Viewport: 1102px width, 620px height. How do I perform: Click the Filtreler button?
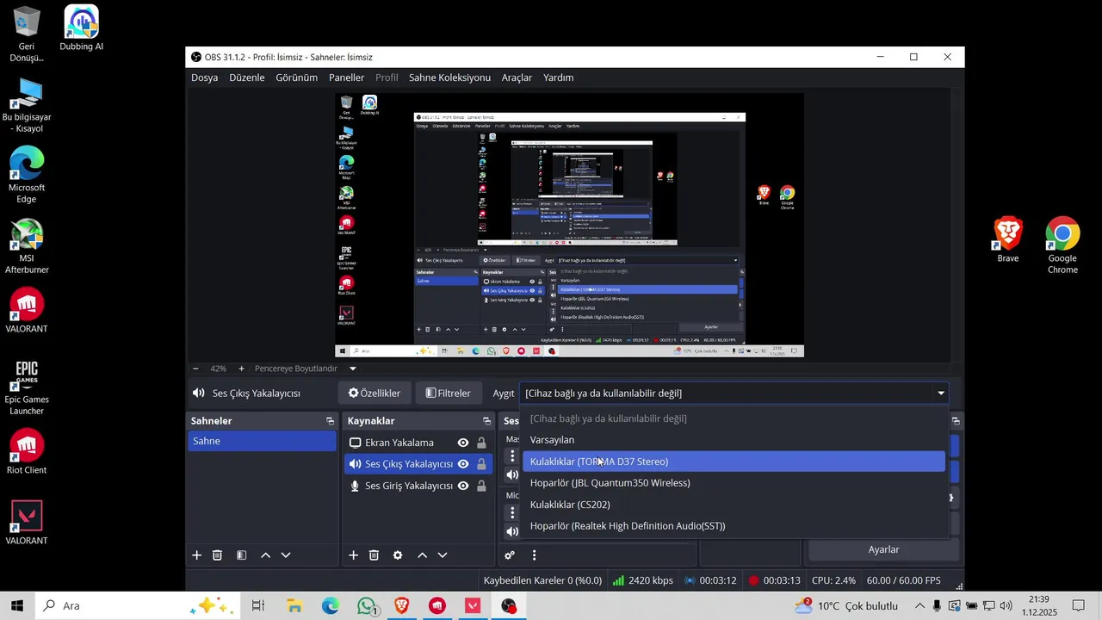[x=449, y=394]
